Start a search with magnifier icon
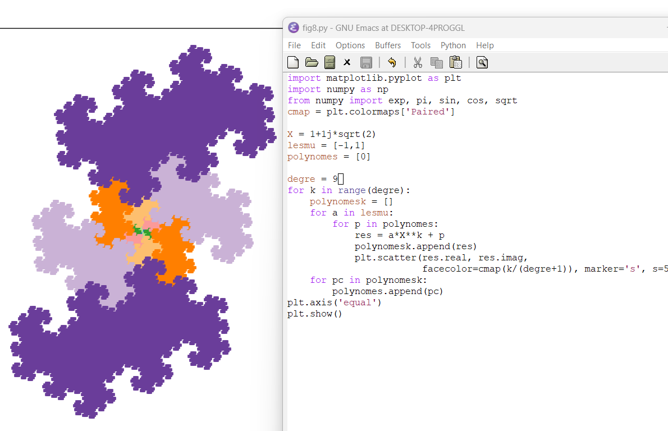 (x=482, y=62)
